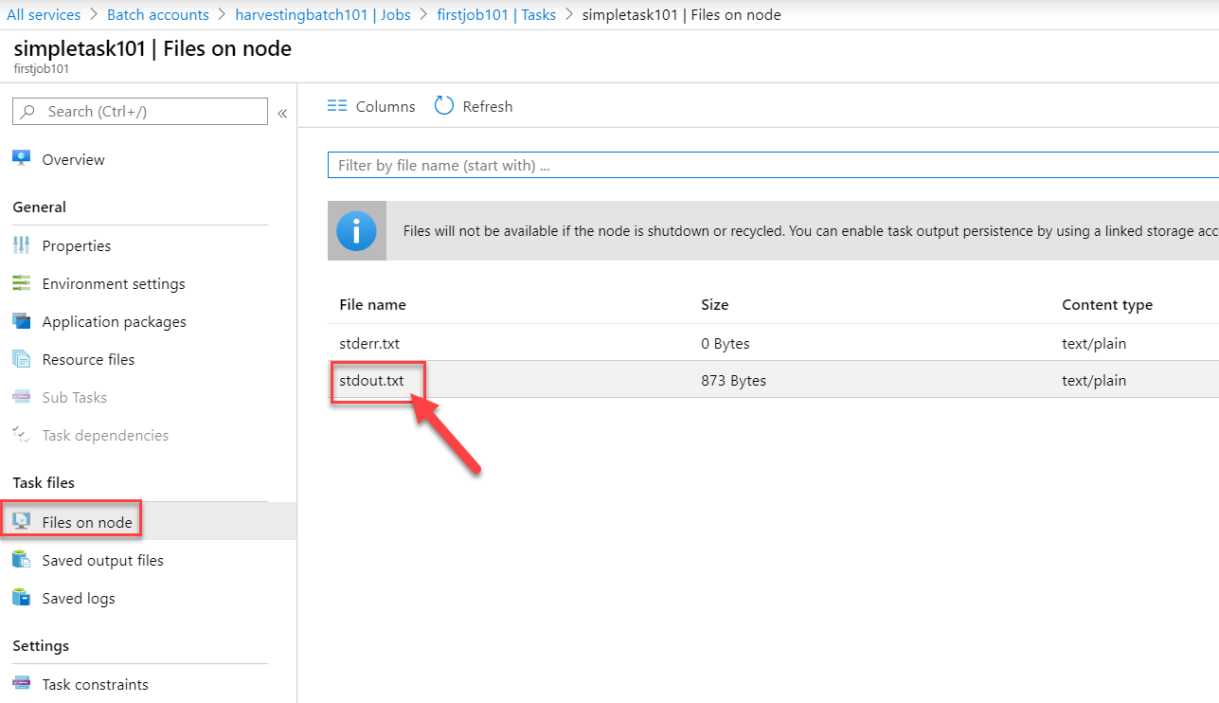Click text/plain cell in stdout.txt row
Viewport: 1219px width, 703px height.
point(1094,380)
